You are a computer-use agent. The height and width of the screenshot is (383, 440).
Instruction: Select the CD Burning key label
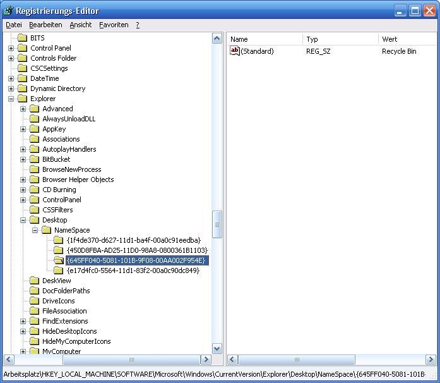59,190
